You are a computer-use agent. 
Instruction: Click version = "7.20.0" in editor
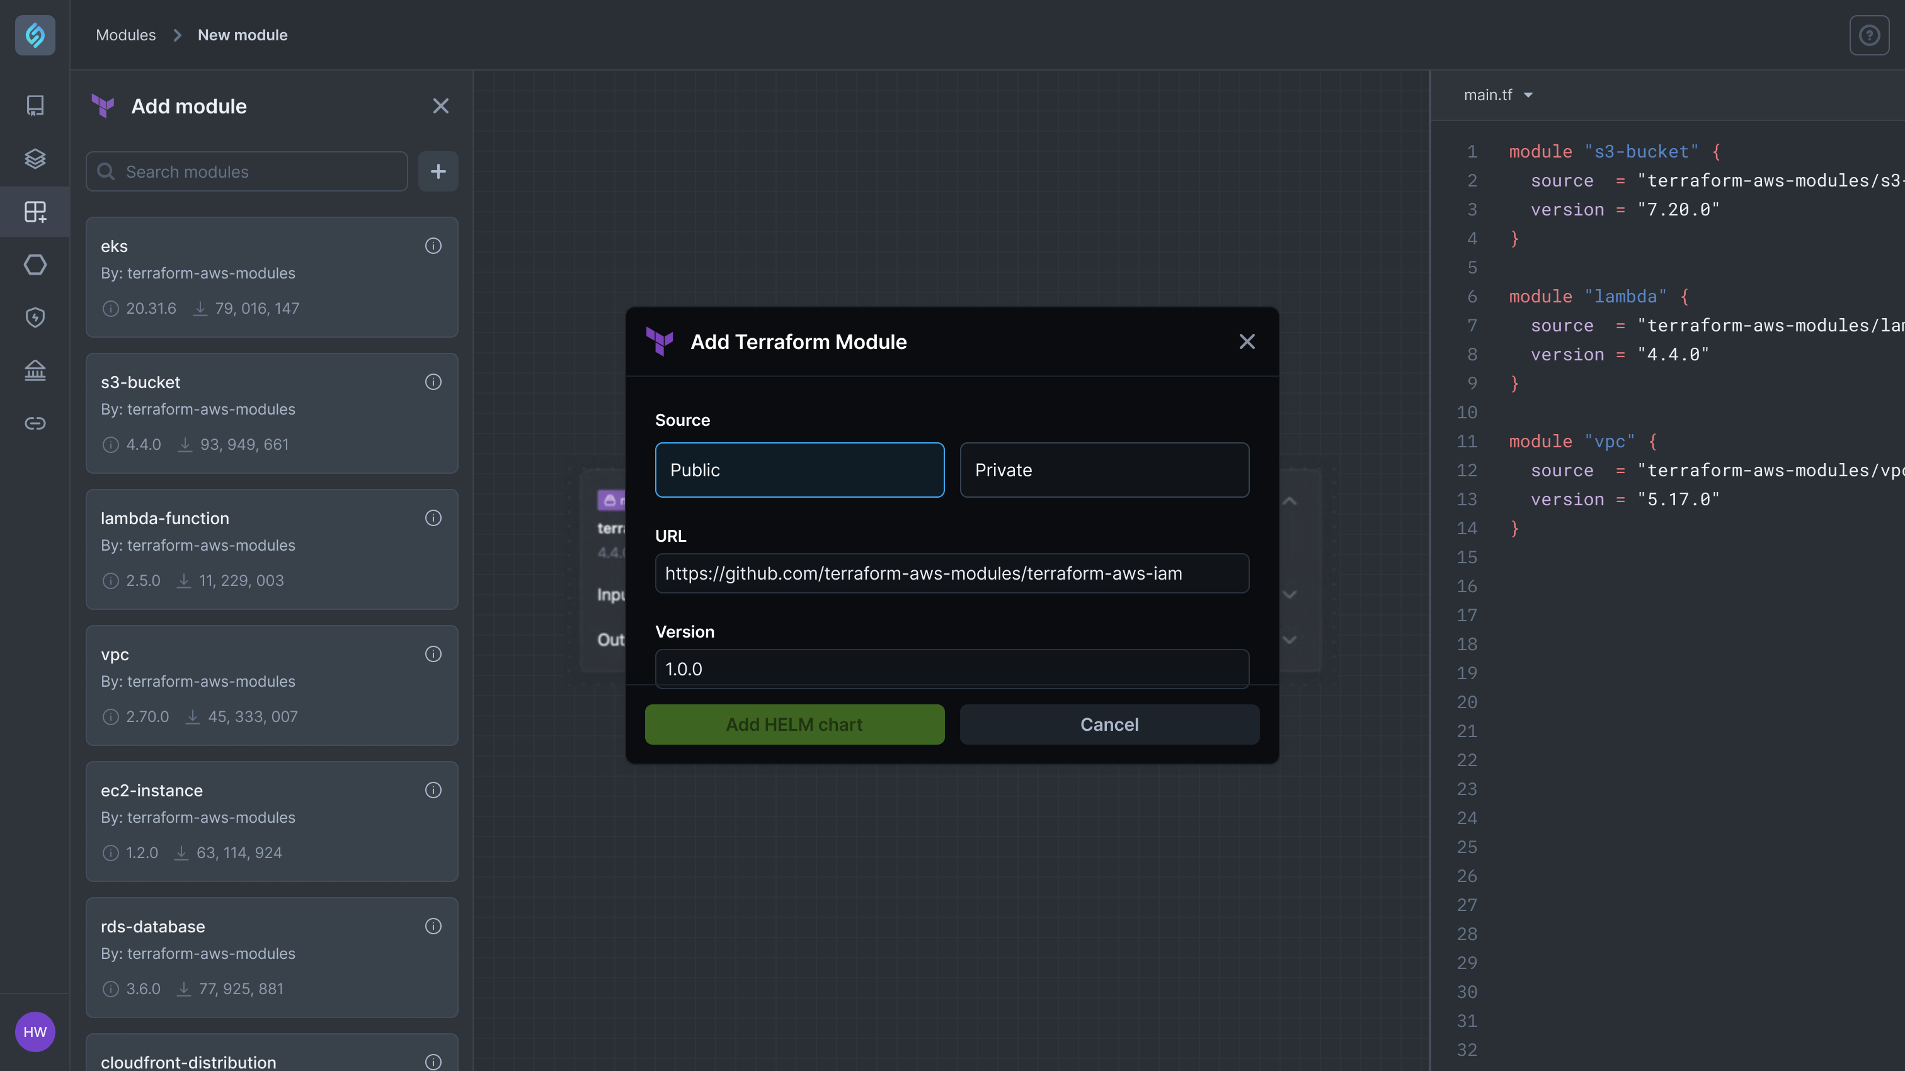[x=1625, y=209]
